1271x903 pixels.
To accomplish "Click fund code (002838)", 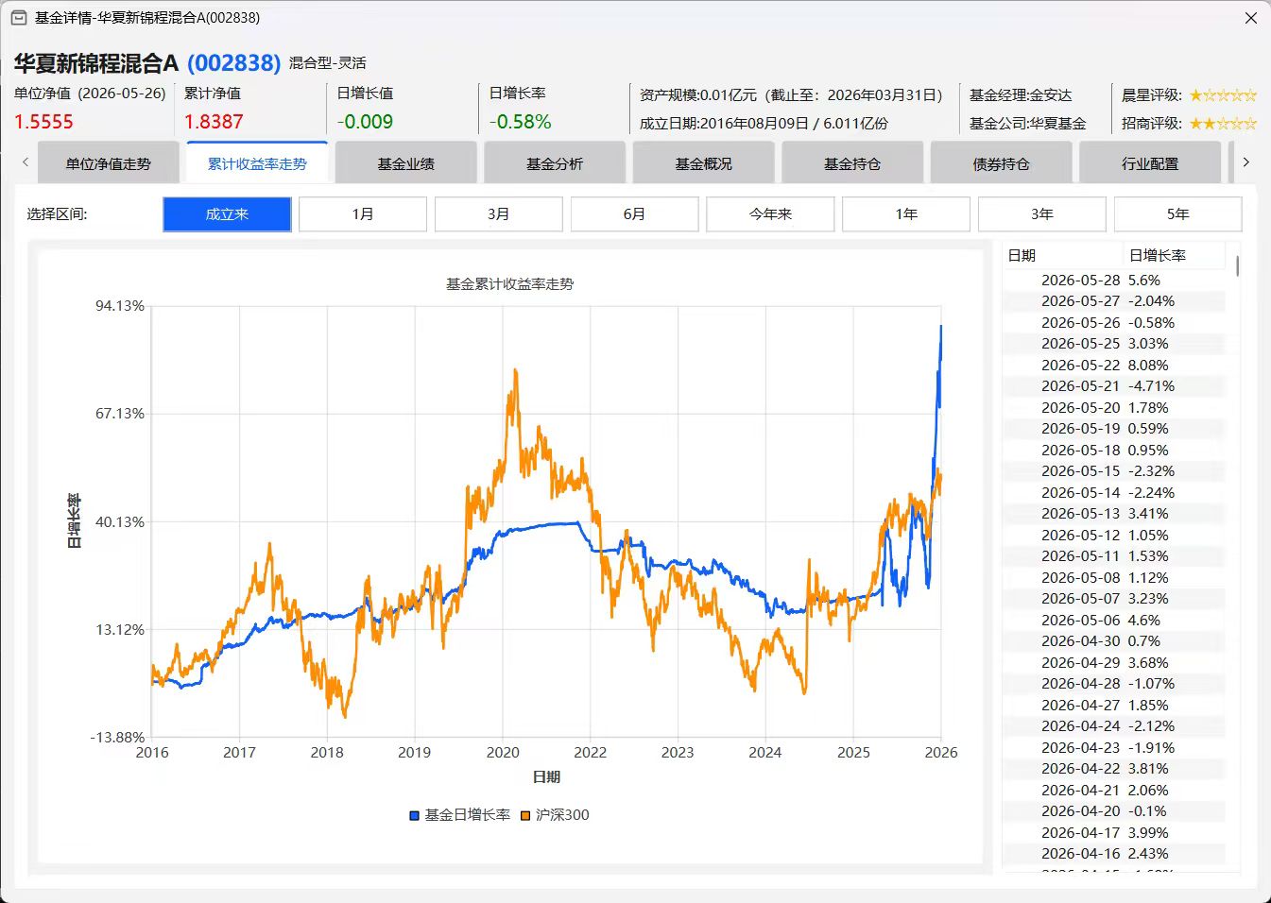I will 233,63.
